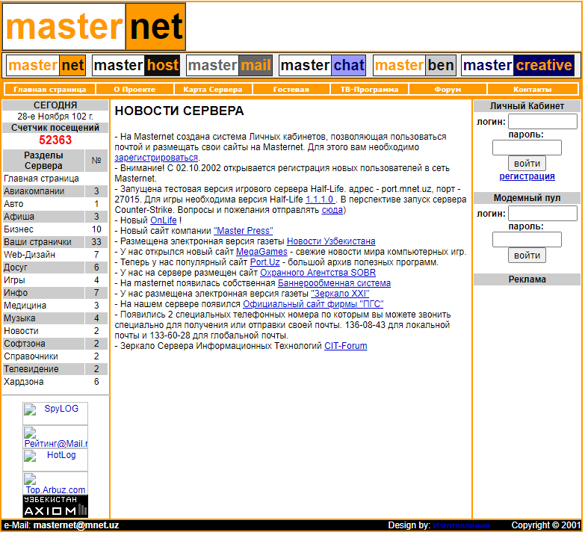Image resolution: width=585 pixels, height=535 pixels.
Task: Click the сюда link
Action: coord(332,210)
